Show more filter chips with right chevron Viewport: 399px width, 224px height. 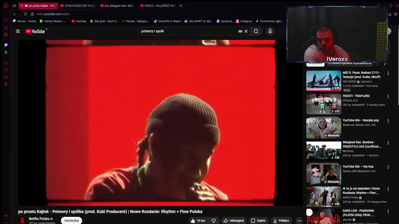coord(385,64)
